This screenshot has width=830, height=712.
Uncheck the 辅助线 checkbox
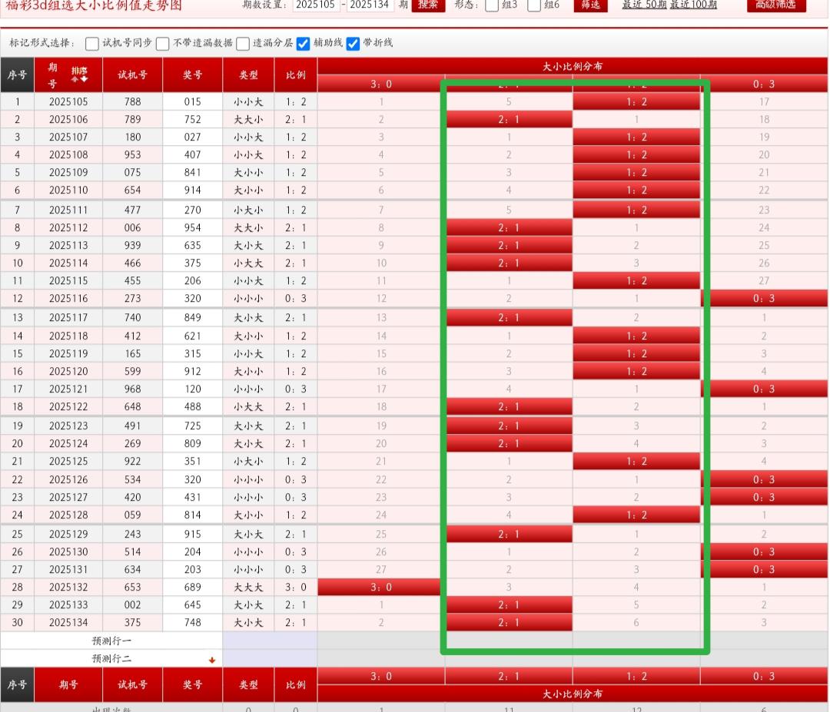pos(304,44)
